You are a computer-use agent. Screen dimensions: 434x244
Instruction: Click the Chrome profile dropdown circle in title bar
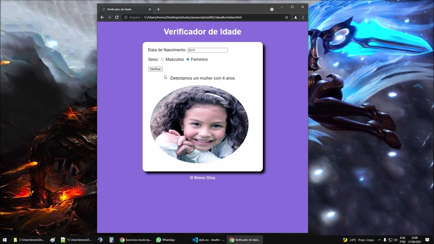[x=272, y=9]
